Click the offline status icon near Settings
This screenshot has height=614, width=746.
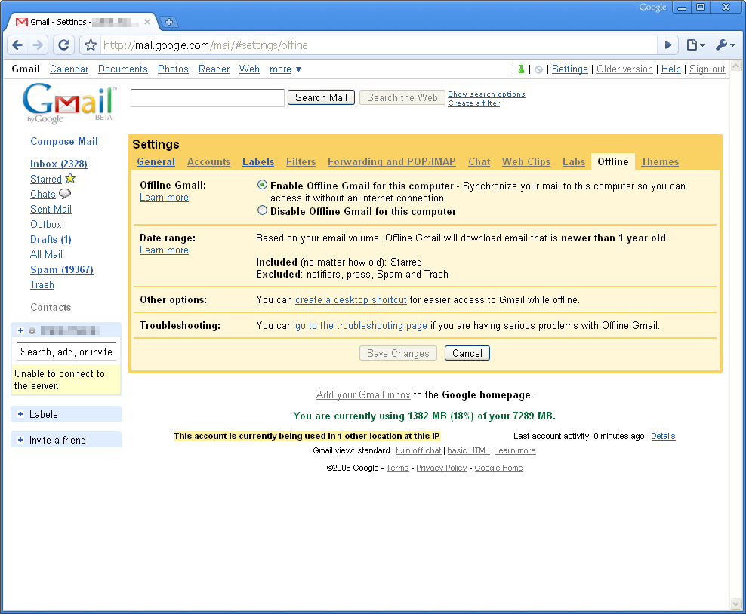[x=538, y=70]
